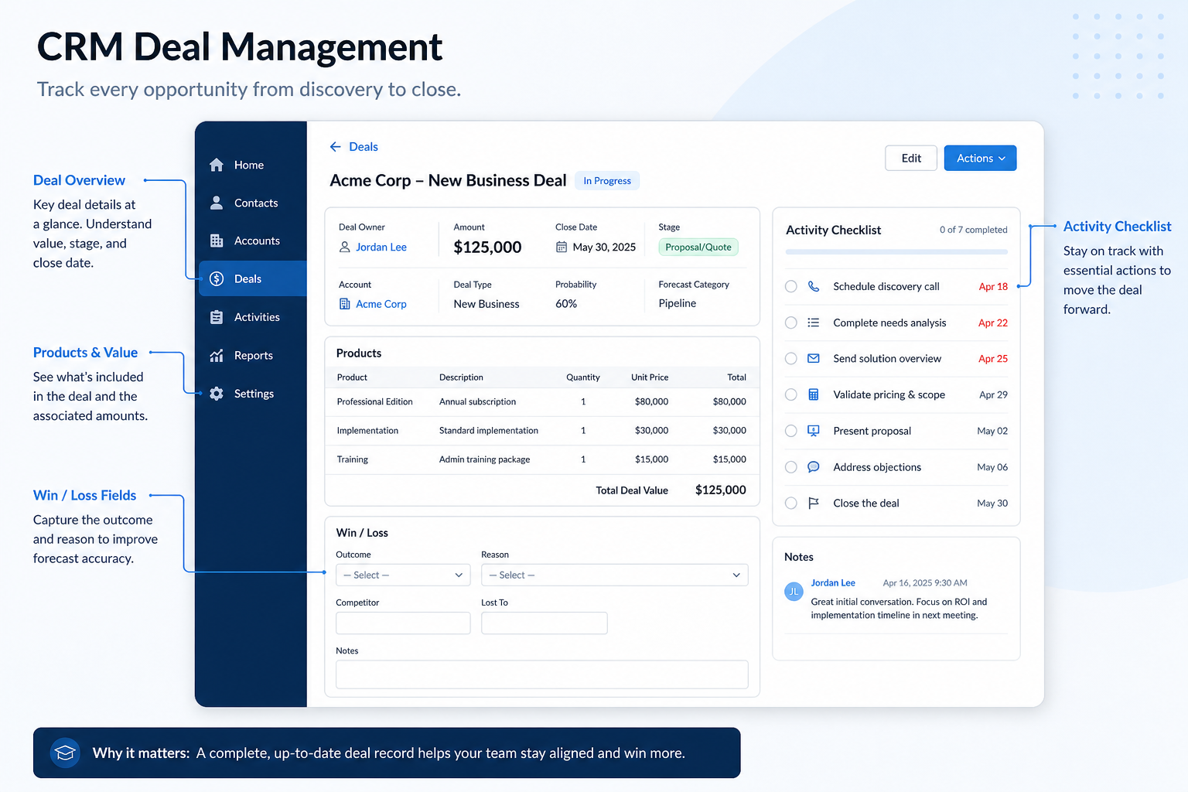The width and height of the screenshot is (1188, 792).
Task: Tick the Present proposal checkbox
Action: (x=790, y=431)
